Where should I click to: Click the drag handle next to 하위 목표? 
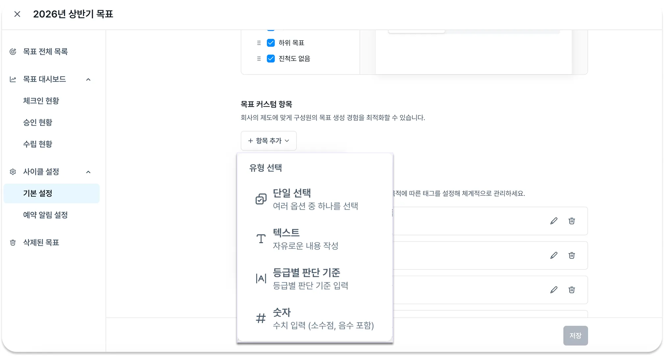(x=259, y=43)
